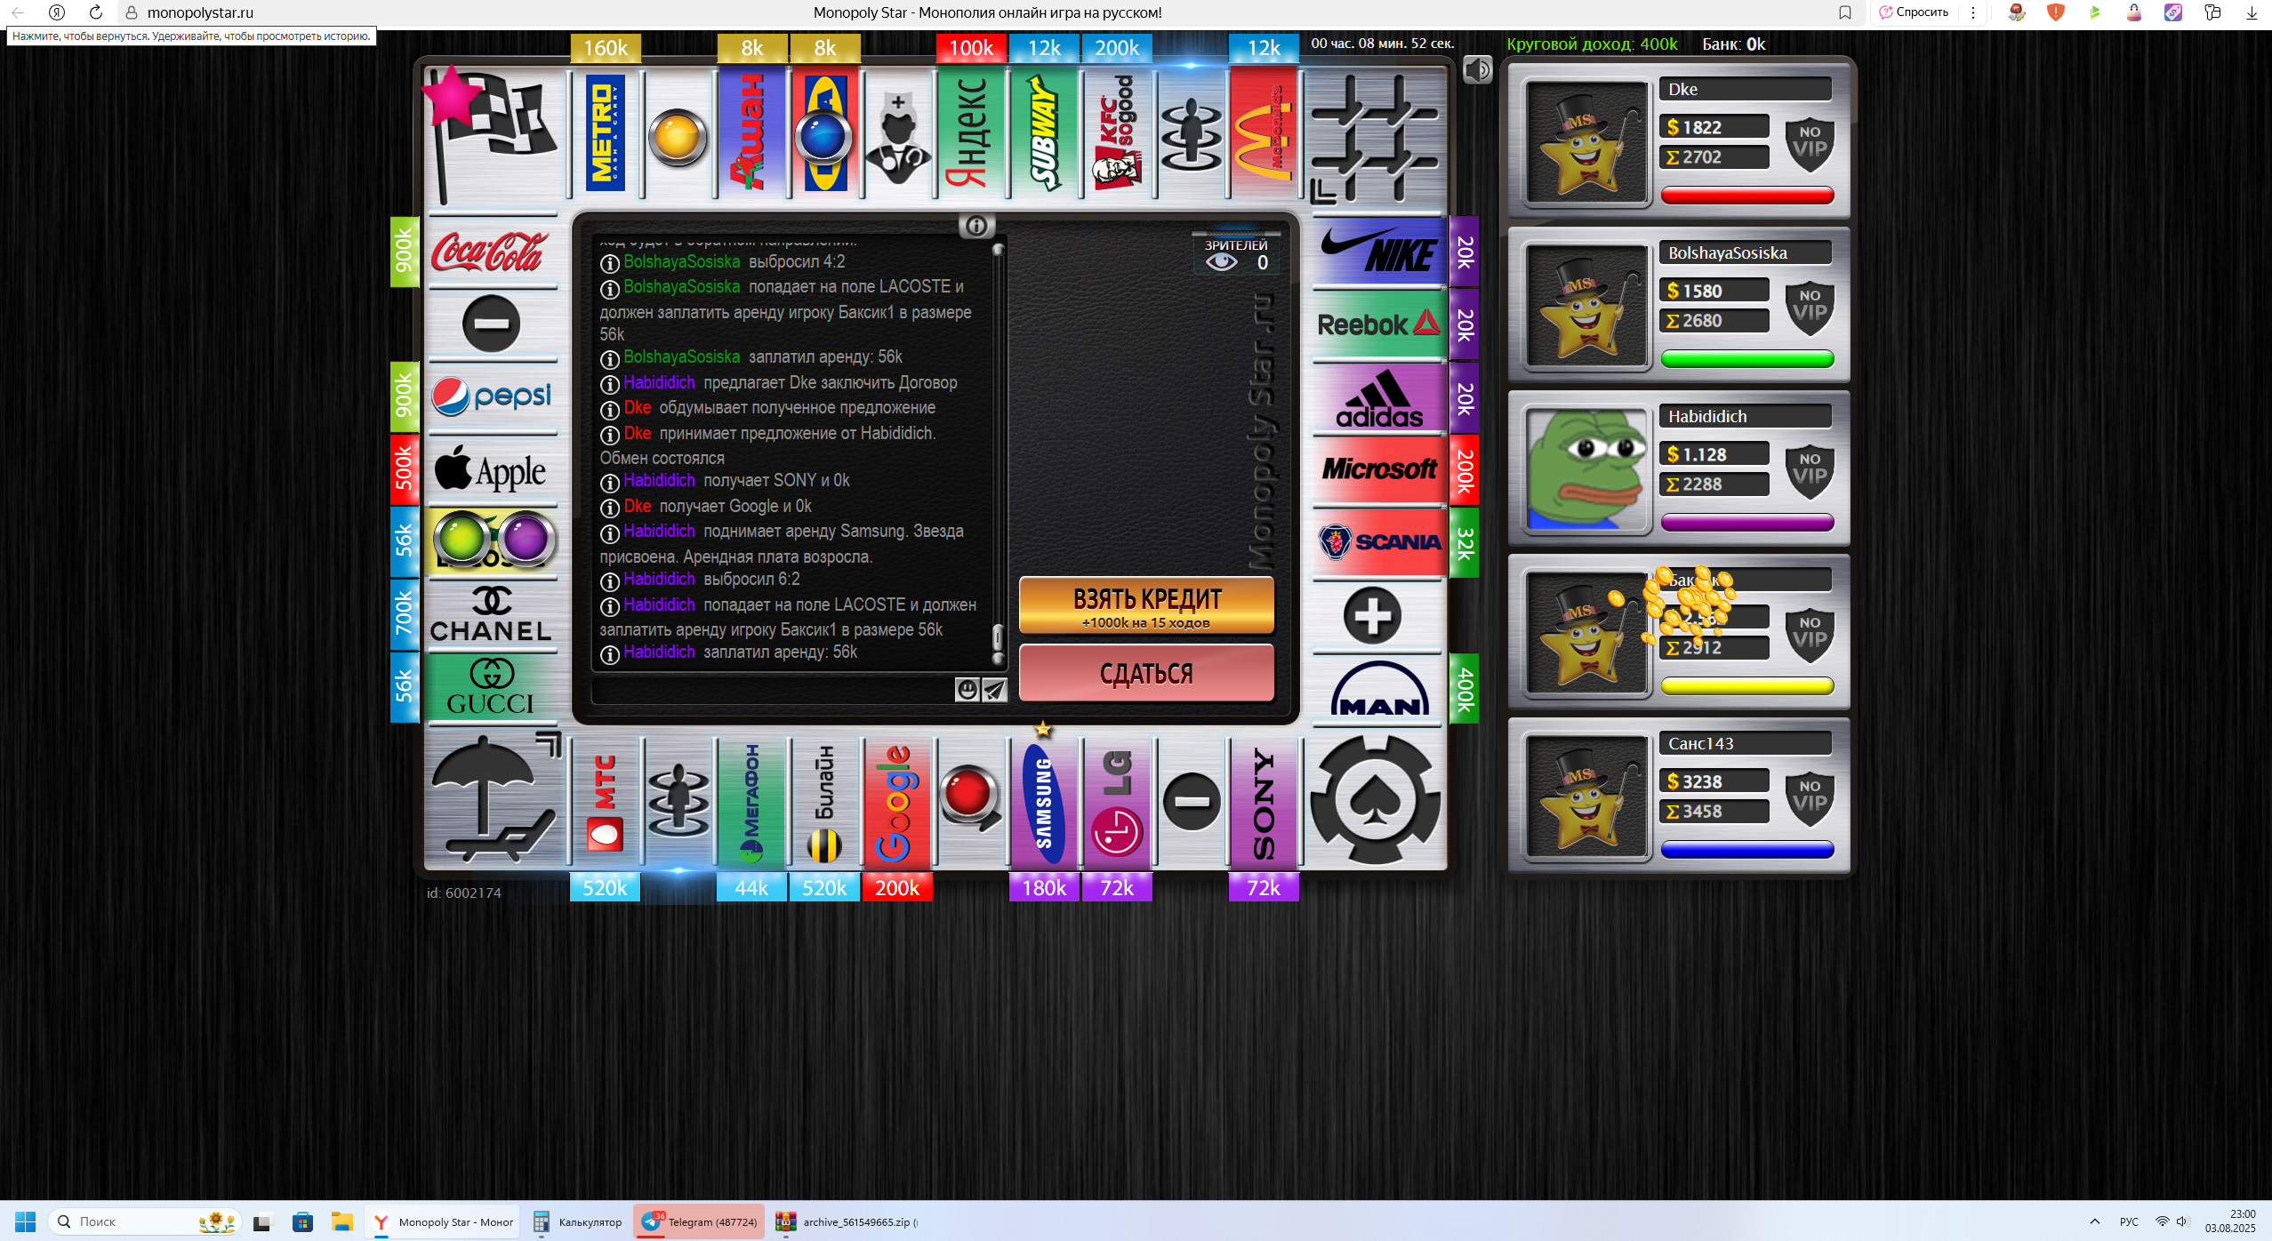Click the CHANEL property cell
Viewport: 2272px width, 1241px height.
492,615
